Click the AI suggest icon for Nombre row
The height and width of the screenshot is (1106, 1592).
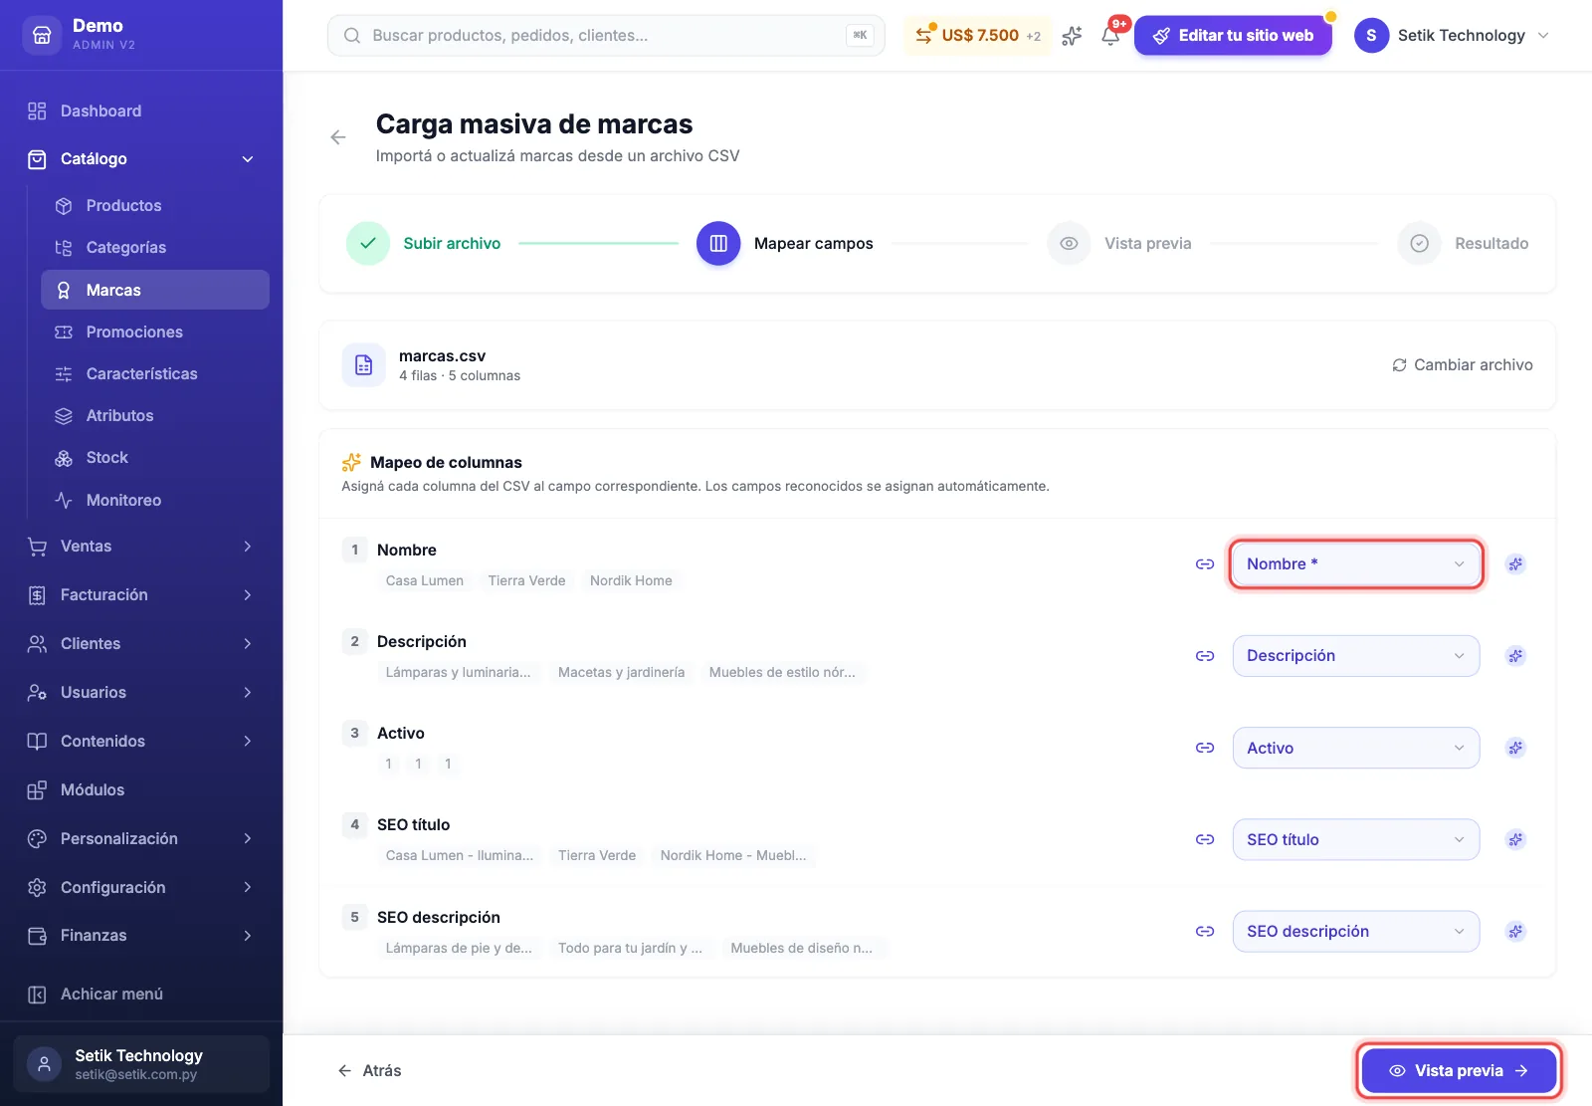click(x=1515, y=564)
